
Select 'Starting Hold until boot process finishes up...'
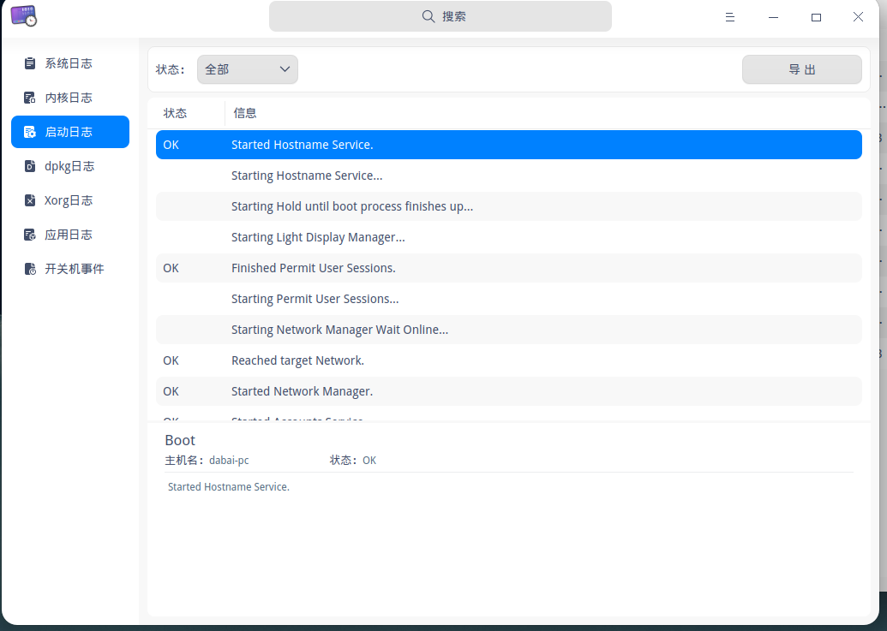pos(508,206)
